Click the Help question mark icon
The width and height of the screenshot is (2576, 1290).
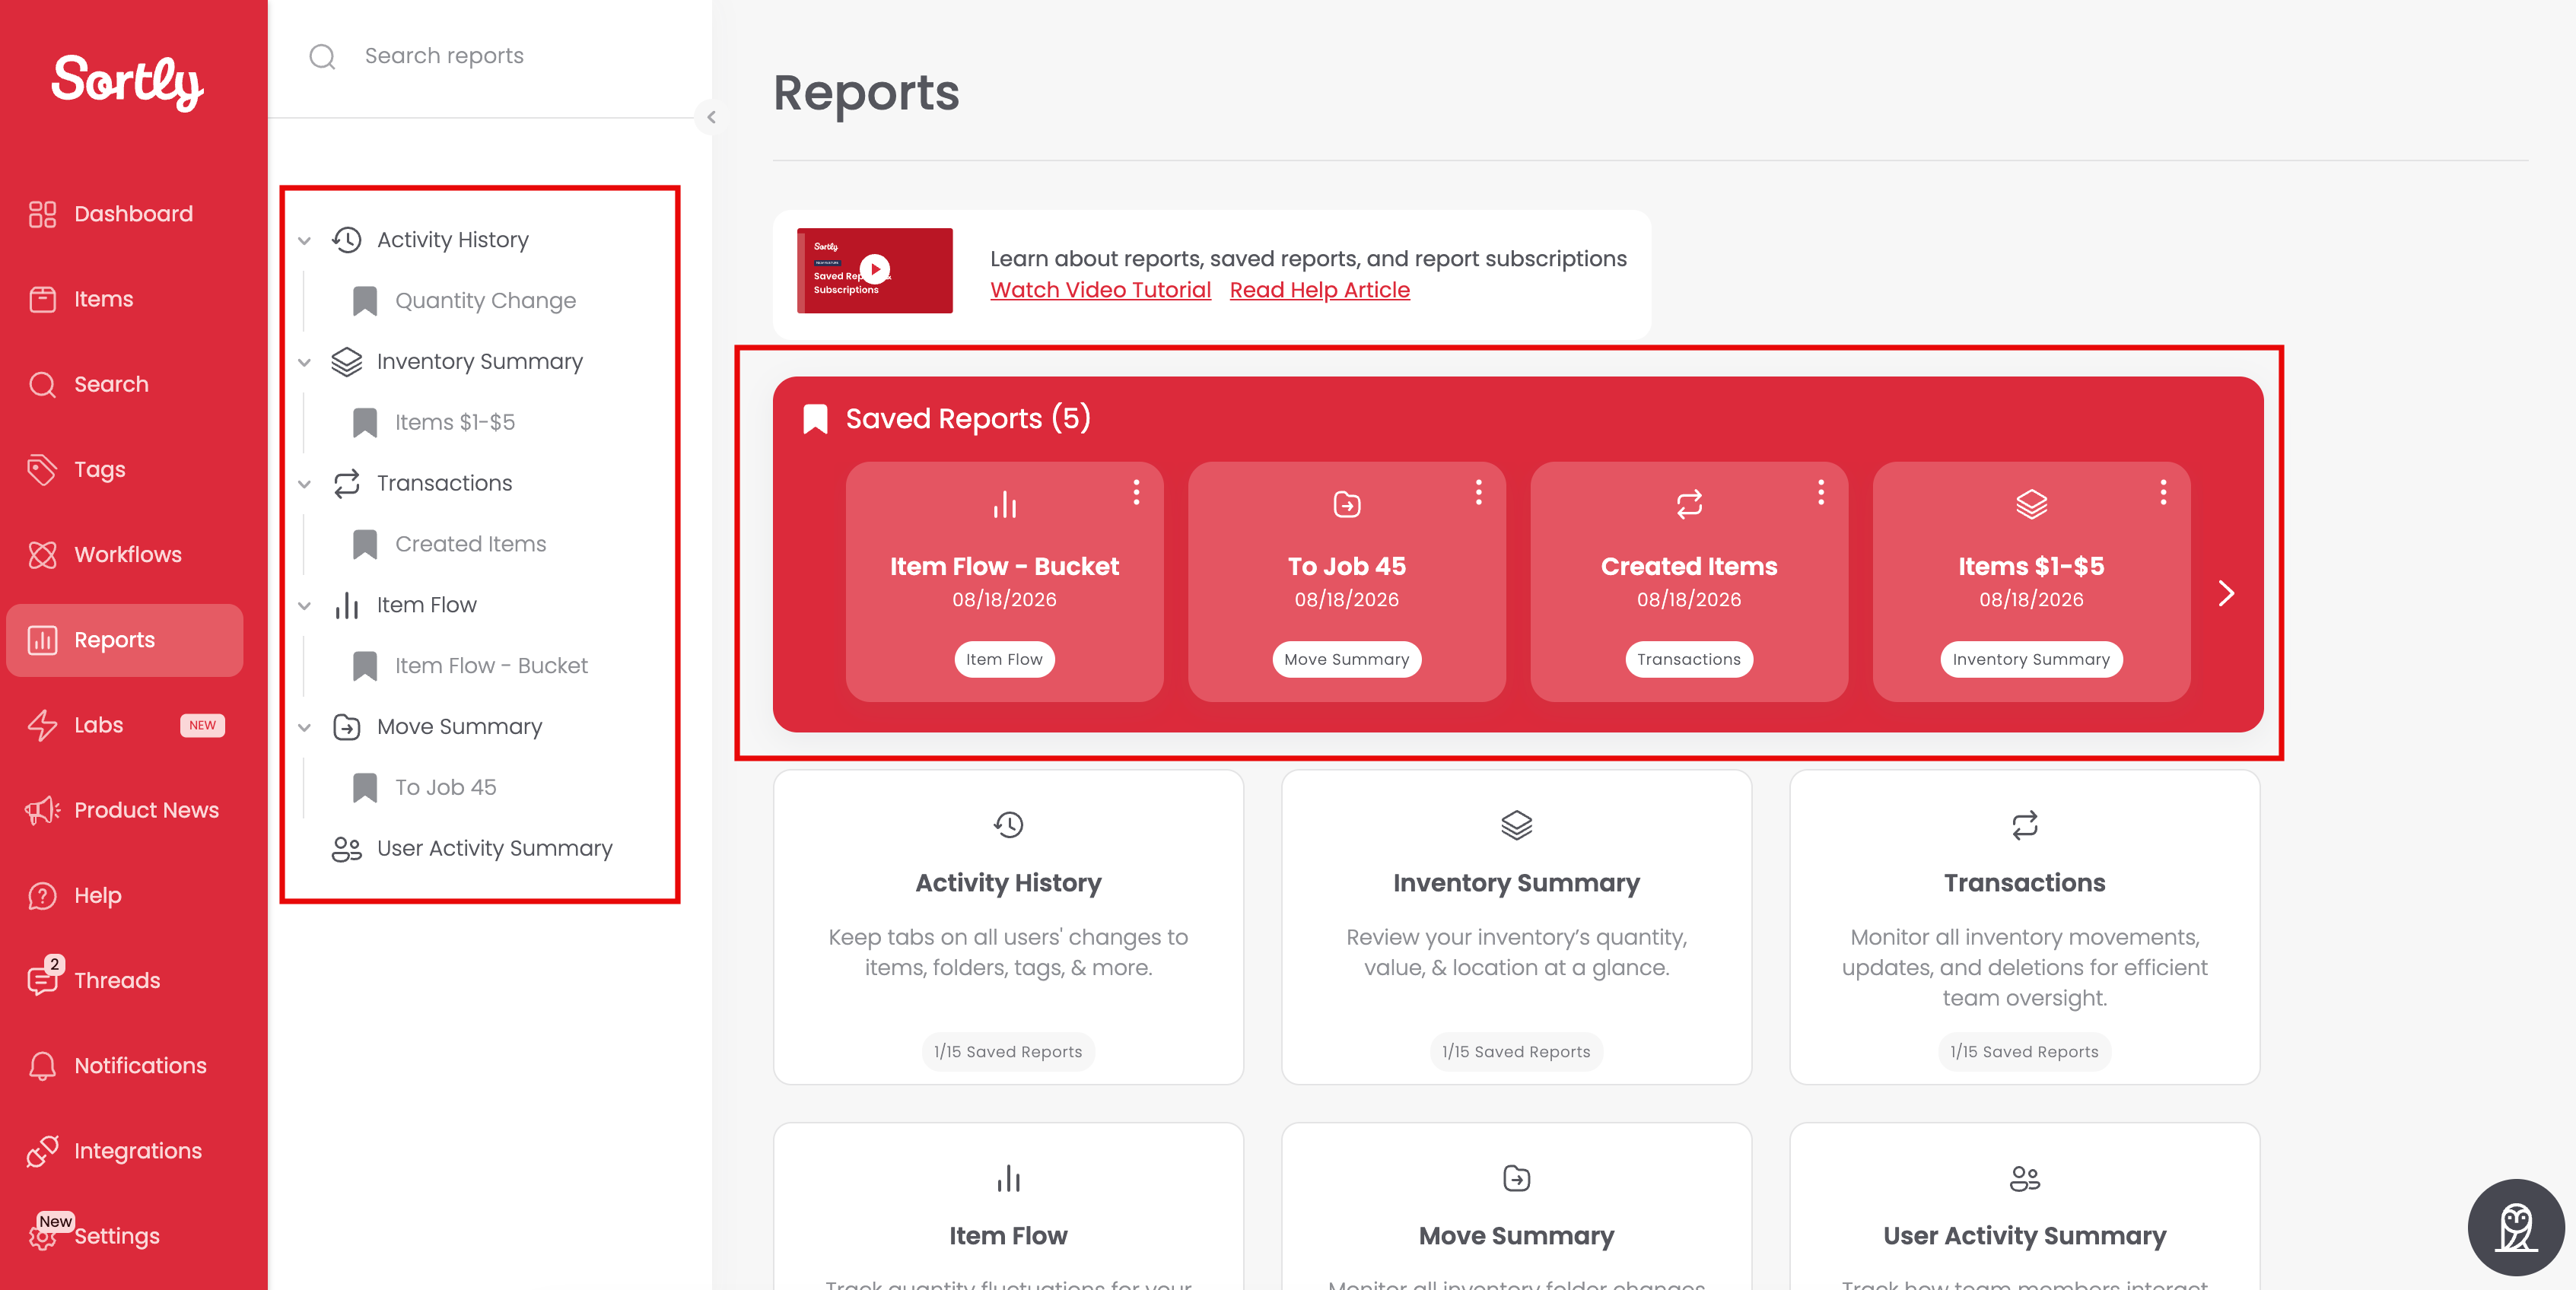[42, 895]
